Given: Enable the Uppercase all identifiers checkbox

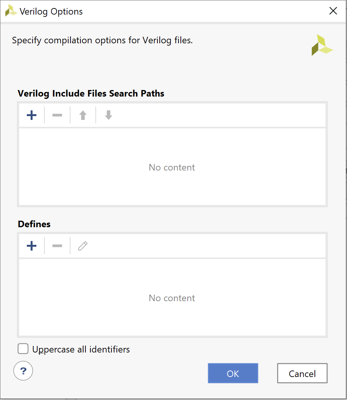Looking at the screenshot, I should (x=23, y=349).
